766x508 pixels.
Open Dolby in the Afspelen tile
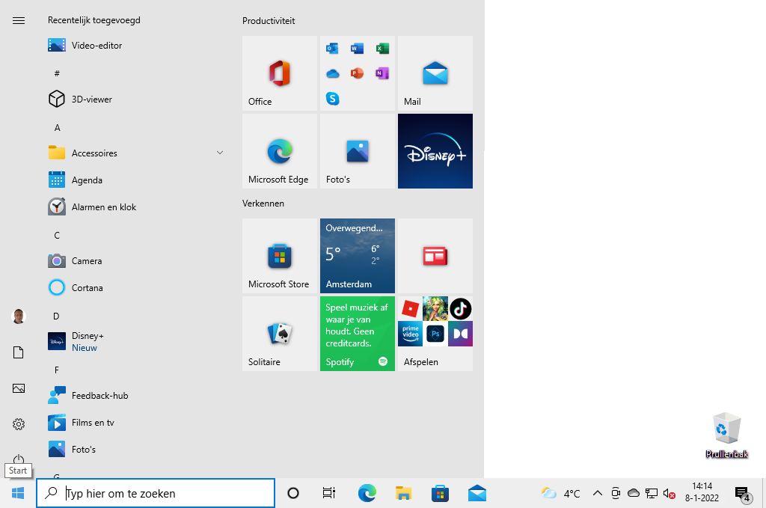point(460,334)
